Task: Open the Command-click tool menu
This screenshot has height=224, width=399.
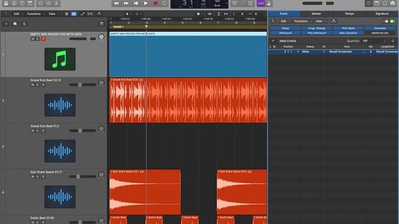Action: (137, 14)
